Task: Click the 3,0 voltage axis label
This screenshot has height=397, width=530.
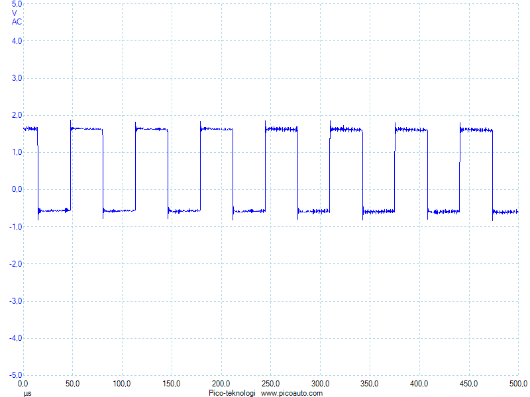Action: (17, 78)
